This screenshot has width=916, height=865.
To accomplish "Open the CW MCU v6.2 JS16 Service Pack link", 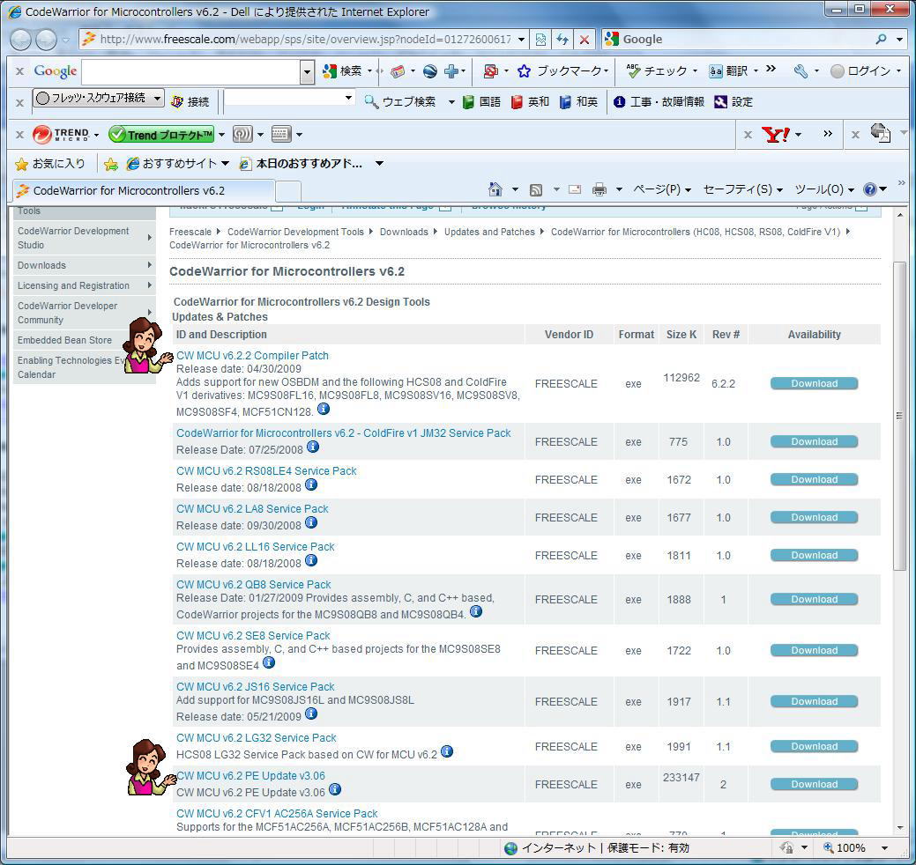I will click(256, 687).
